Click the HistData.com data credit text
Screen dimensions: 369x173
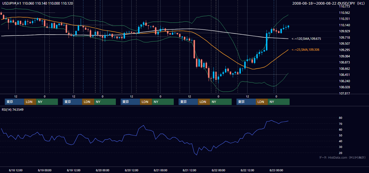[342, 157]
